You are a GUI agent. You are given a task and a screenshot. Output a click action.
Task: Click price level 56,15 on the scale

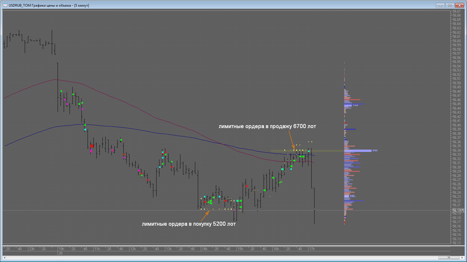pyautogui.click(x=457, y=231)
